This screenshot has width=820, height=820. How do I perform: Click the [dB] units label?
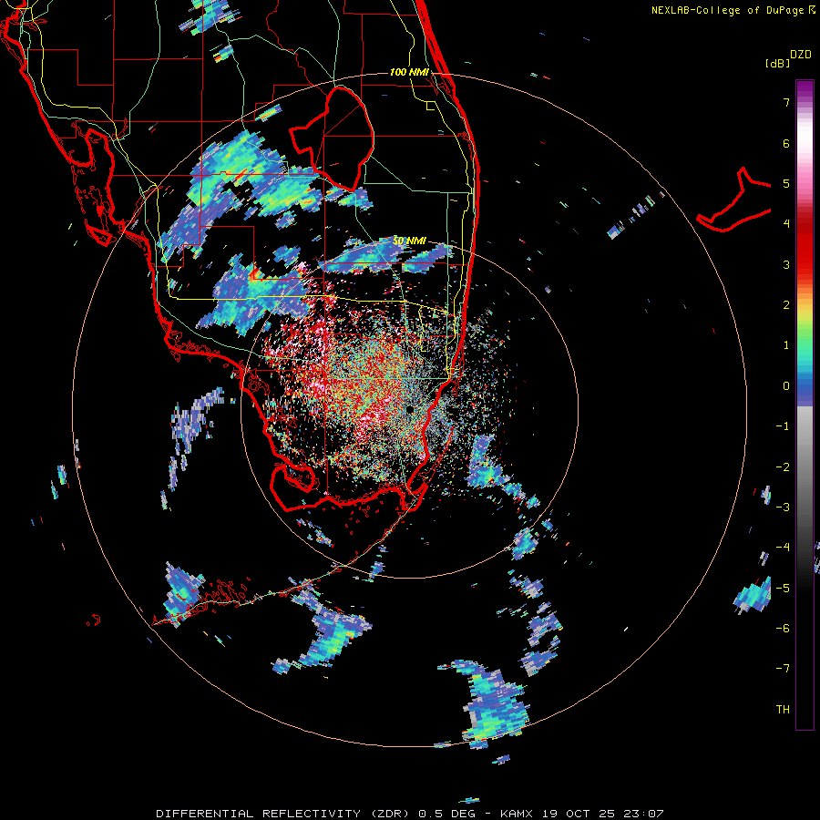point(777,63)
